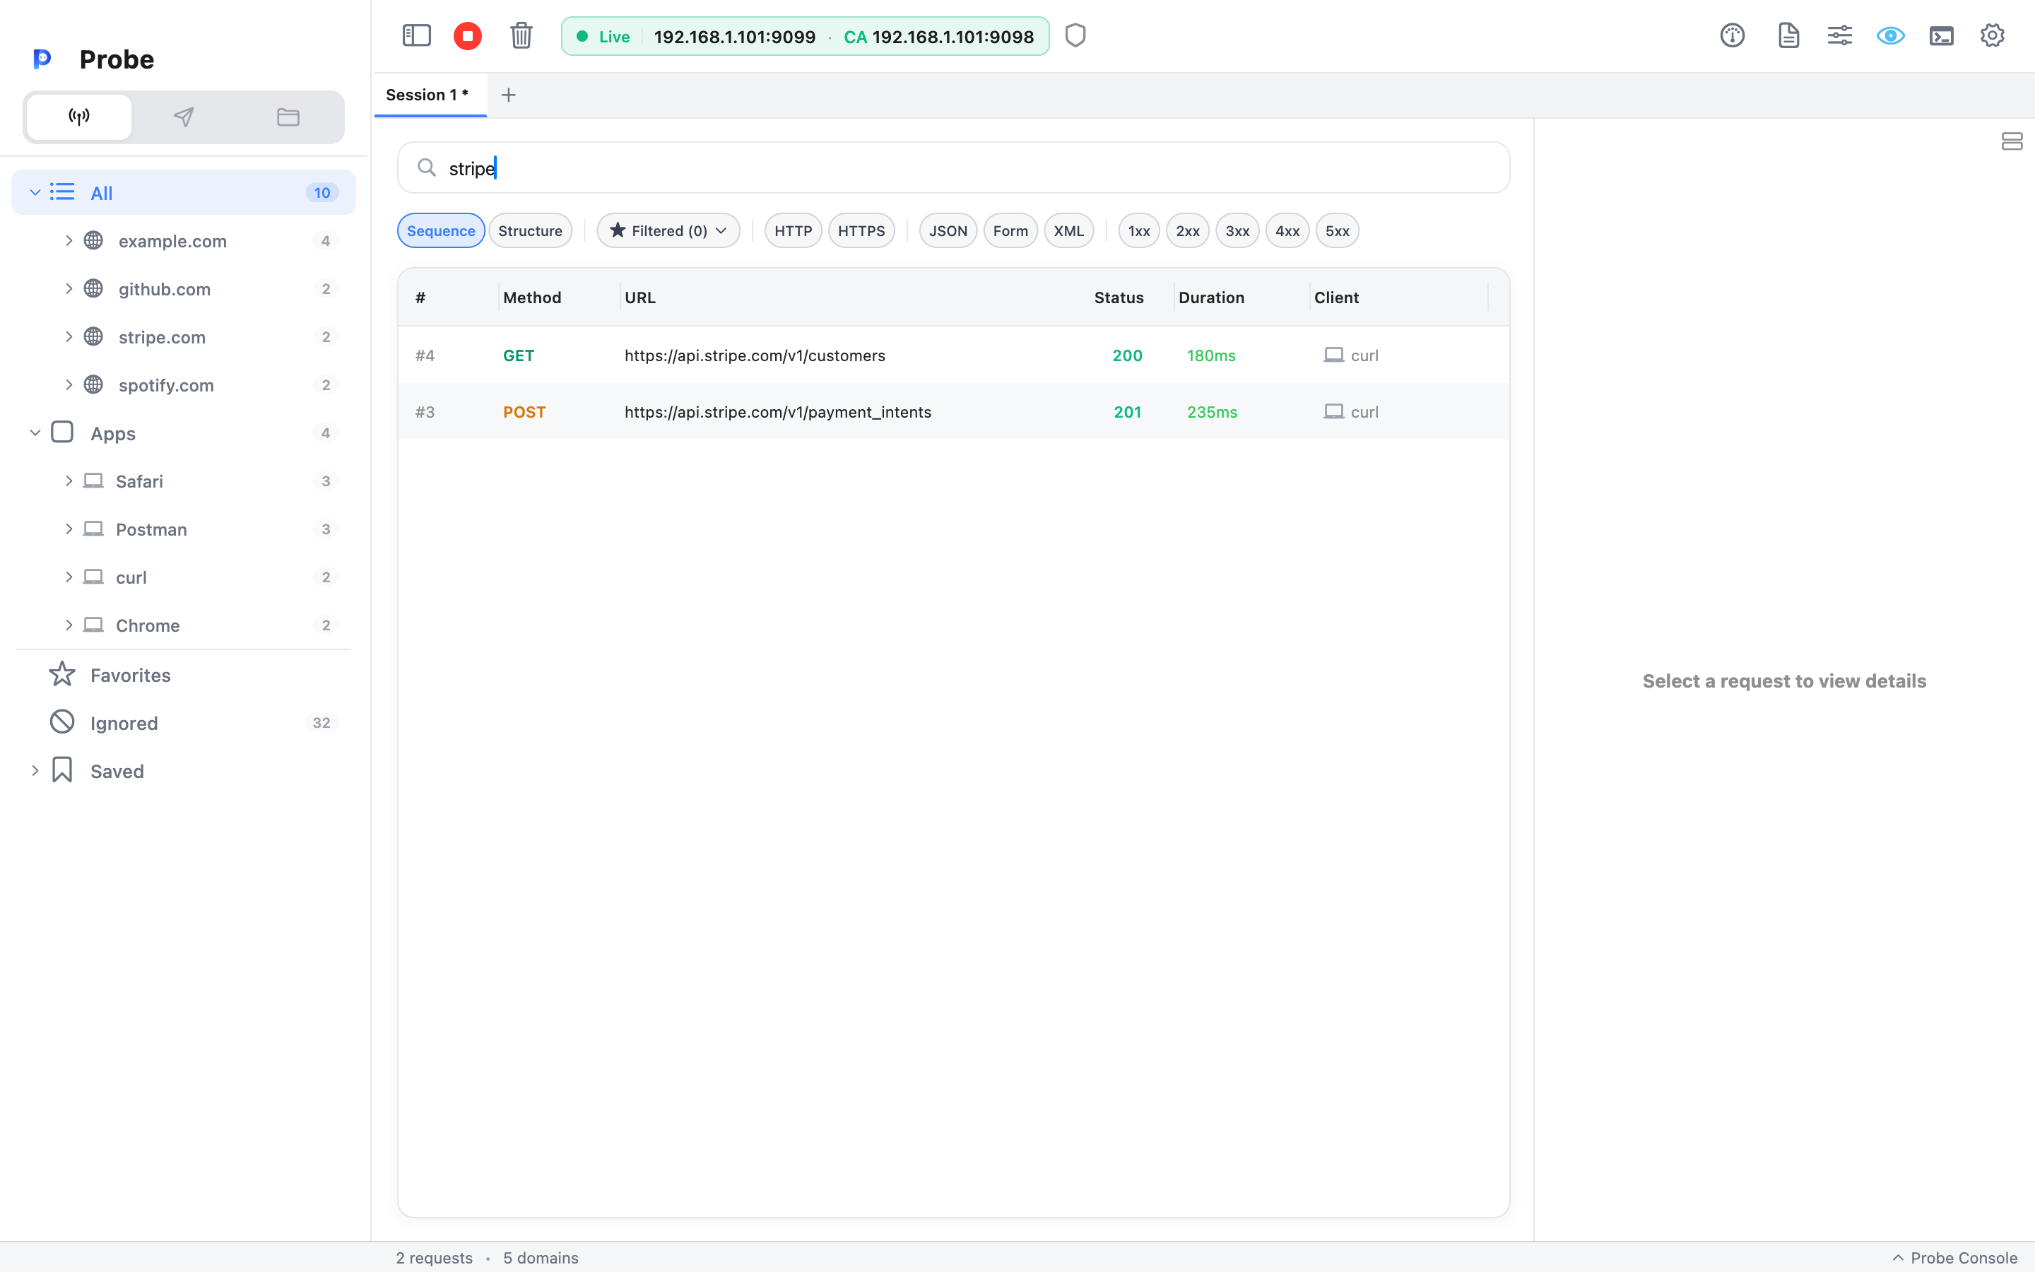Switch to the live capture antenna tab
The height and width of the screenshot is (1272, 2035).
[x=79, y=117]
